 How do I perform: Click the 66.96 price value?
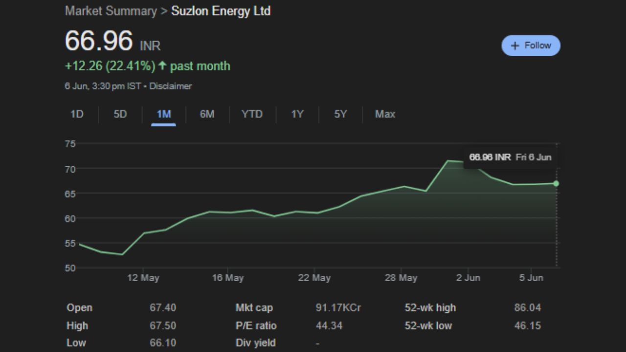coord(99,41)
